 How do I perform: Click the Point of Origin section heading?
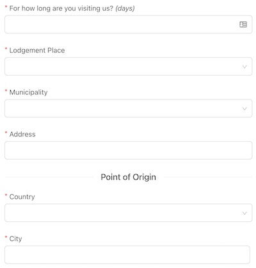click(128, 177)
